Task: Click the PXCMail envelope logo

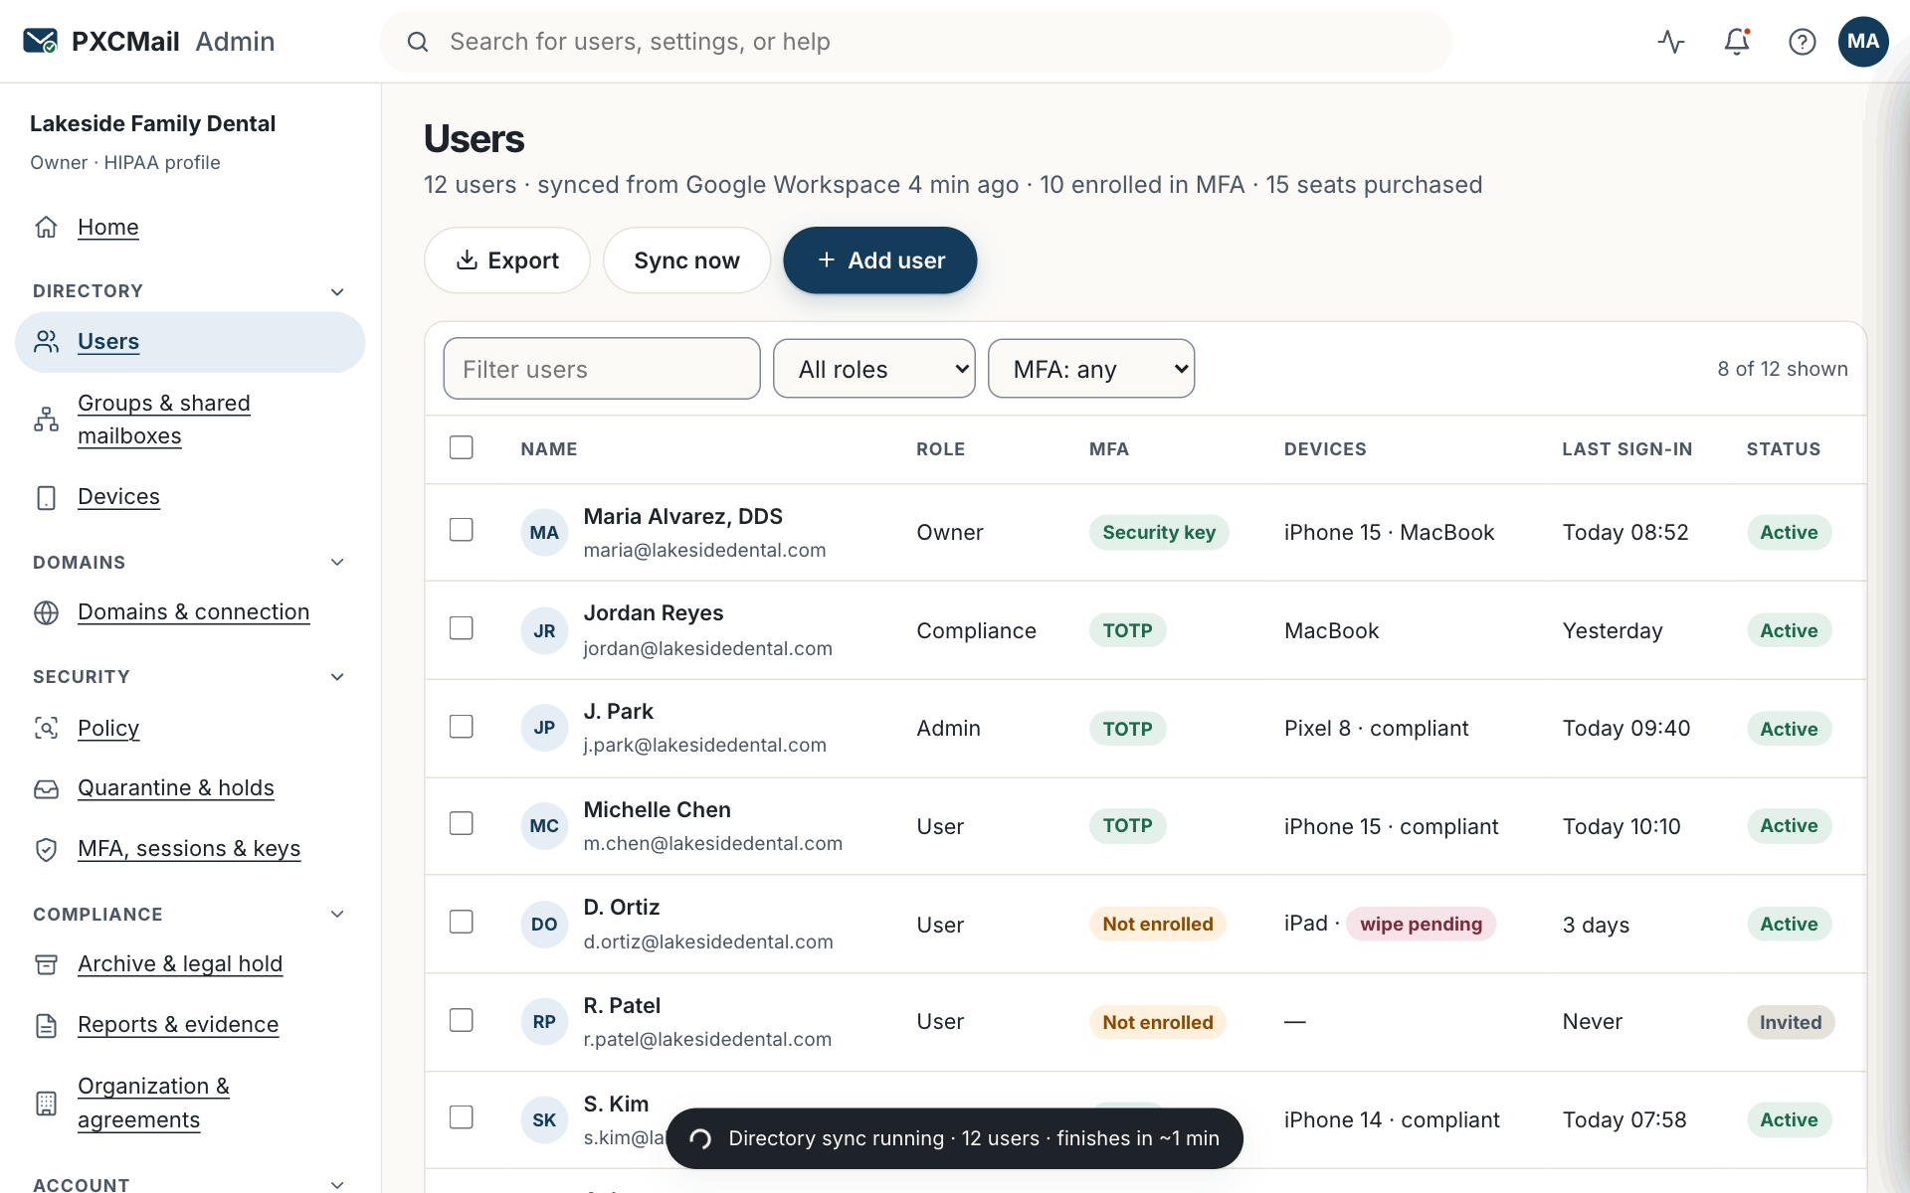Action: pyautogui.click(x=41, y=41)
